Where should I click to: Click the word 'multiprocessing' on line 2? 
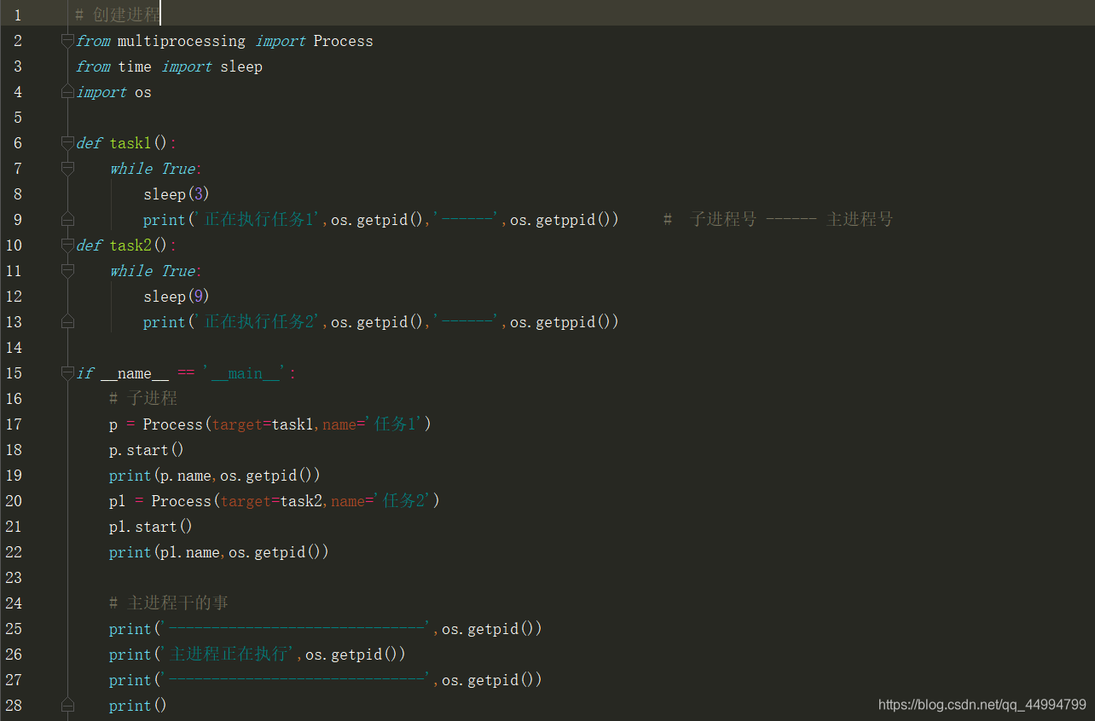click(x=182, y=41)
